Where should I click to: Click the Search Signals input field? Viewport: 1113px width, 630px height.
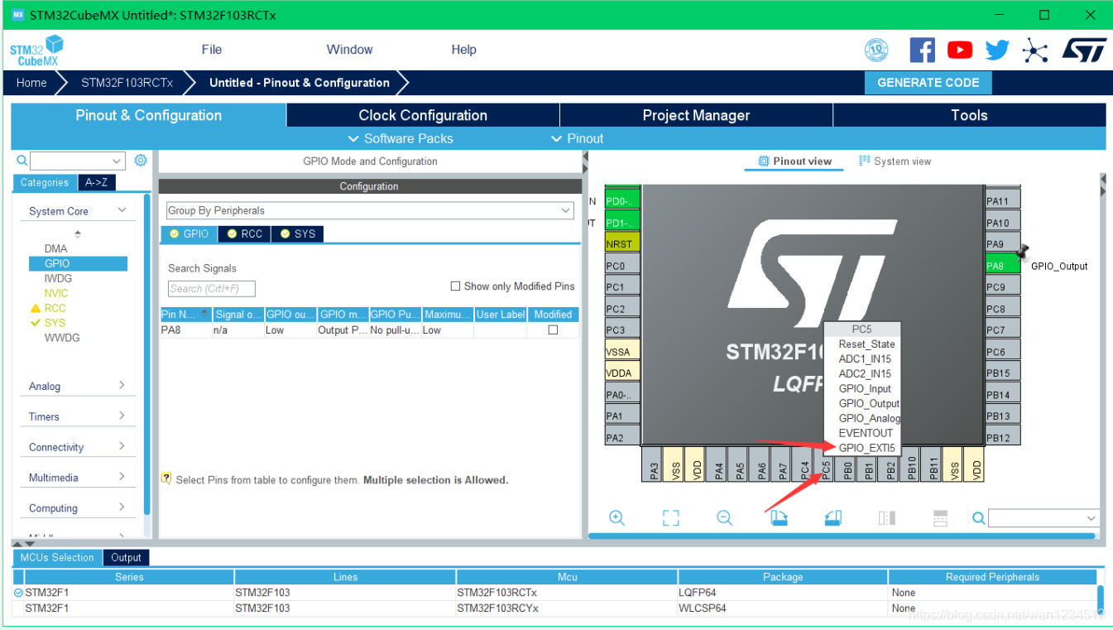coord(211,289)
